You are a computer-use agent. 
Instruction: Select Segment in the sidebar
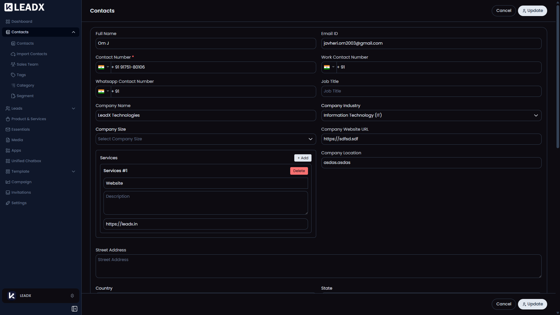(x=25, y=96)
